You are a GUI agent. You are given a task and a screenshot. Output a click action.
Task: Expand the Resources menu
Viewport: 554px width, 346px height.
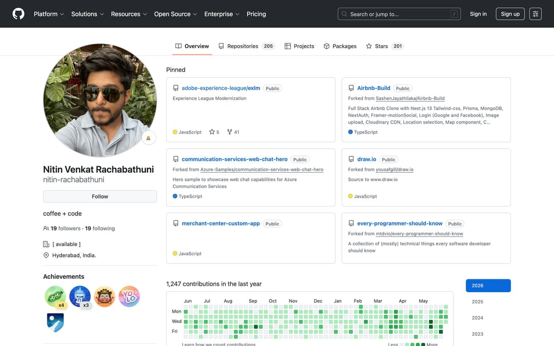129,14
